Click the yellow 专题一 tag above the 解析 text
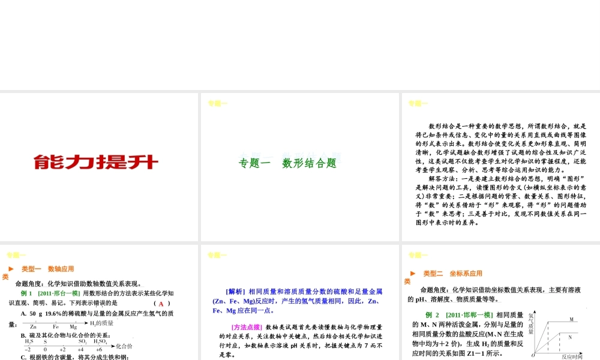Image resolution: width=600 pixels, height=360 pixels. pos(217,255)
